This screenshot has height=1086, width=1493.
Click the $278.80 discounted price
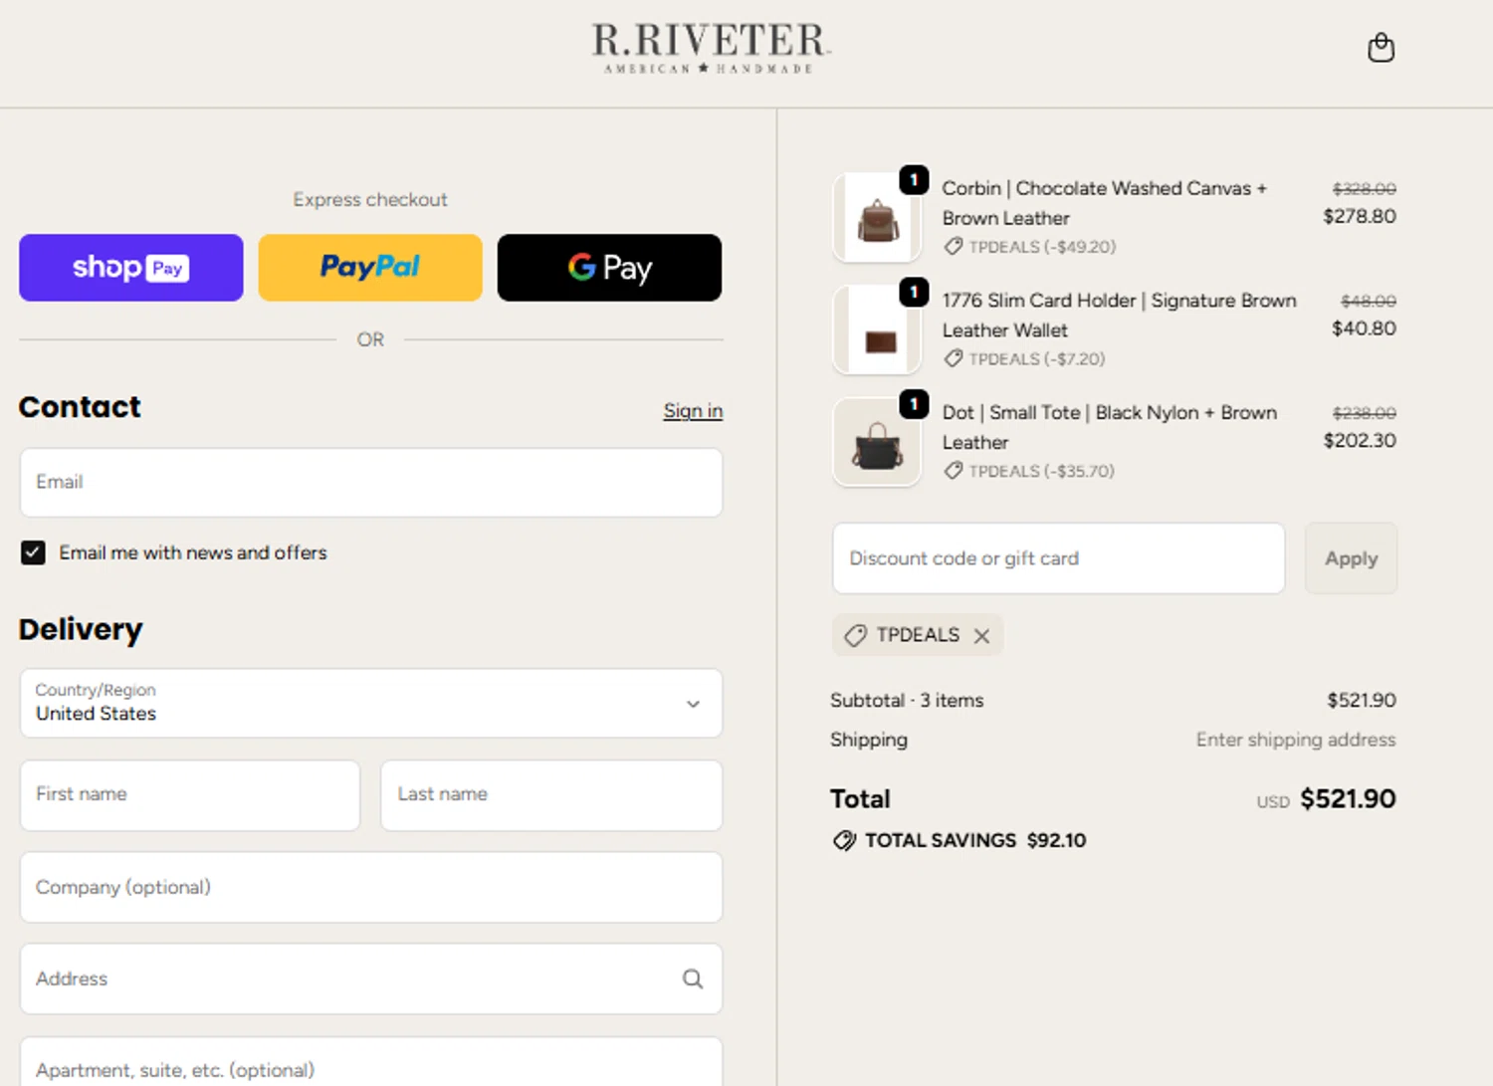tap(1359, 216)
